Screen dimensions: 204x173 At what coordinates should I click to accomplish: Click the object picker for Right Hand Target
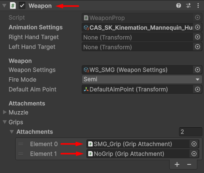tap(197, 37)
